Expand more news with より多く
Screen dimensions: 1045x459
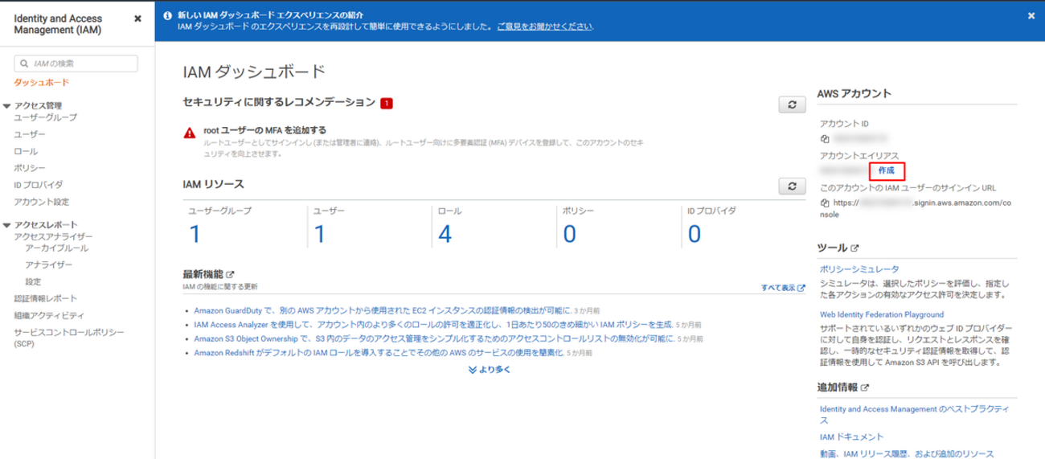pyautogui.click(x=489, y=370)
